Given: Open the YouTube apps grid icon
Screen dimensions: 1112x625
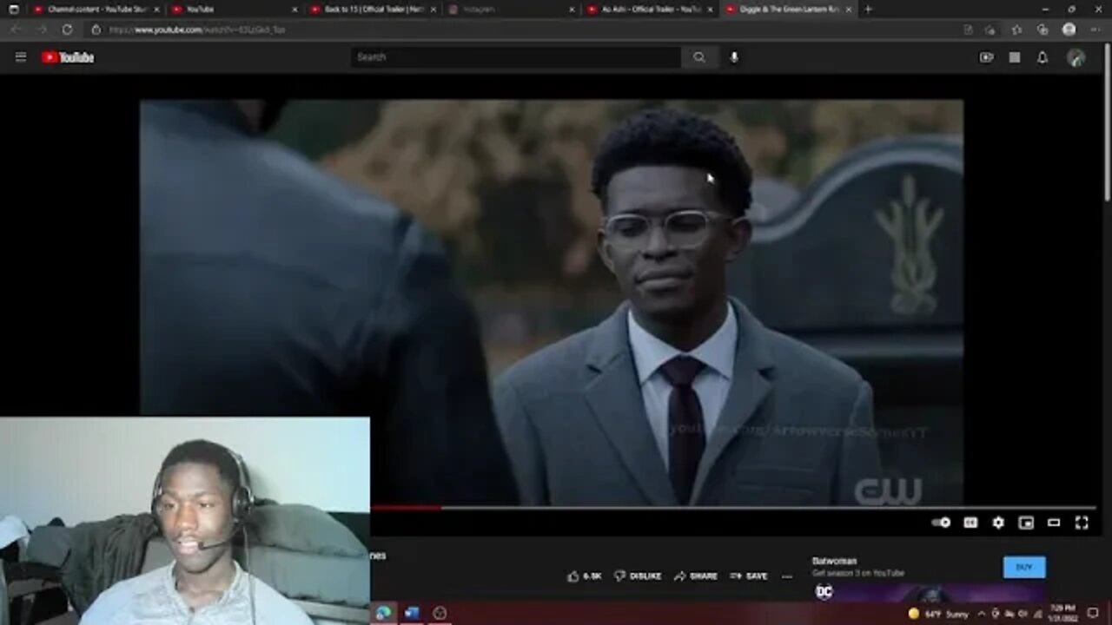Looking at the screenshot, I should 1015,57.
